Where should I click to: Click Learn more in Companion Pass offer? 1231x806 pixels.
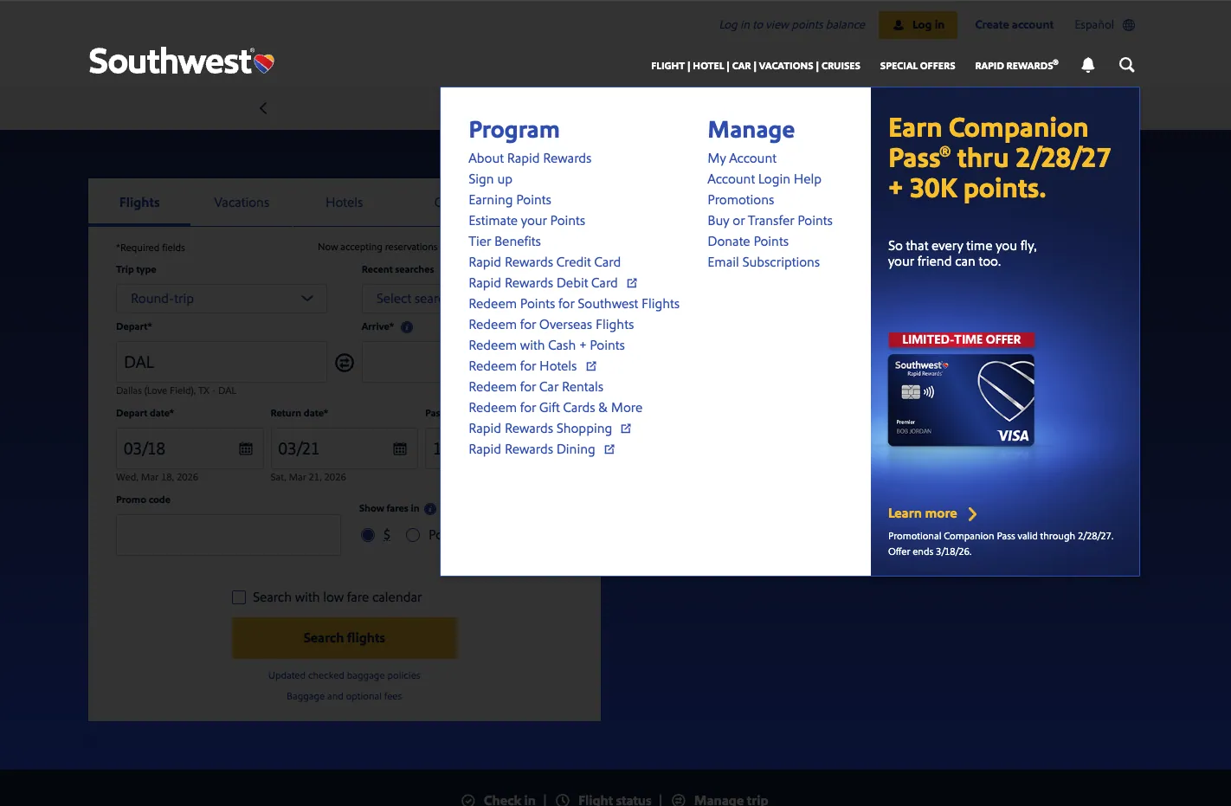tap(923, 513)
